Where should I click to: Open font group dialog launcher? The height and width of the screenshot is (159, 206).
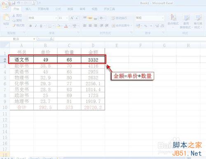click(x=78, y=32)
